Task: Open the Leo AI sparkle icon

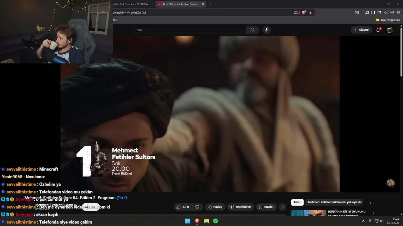Action: 386,13
